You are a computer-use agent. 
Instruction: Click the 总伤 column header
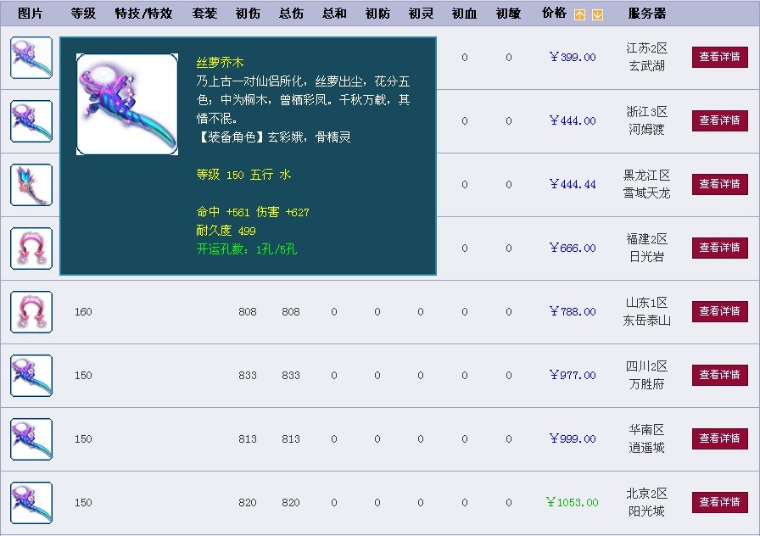point(291,14)
